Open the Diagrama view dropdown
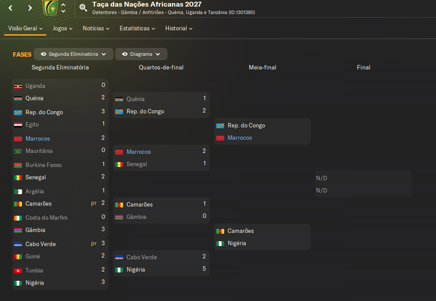 pos(141,54)
